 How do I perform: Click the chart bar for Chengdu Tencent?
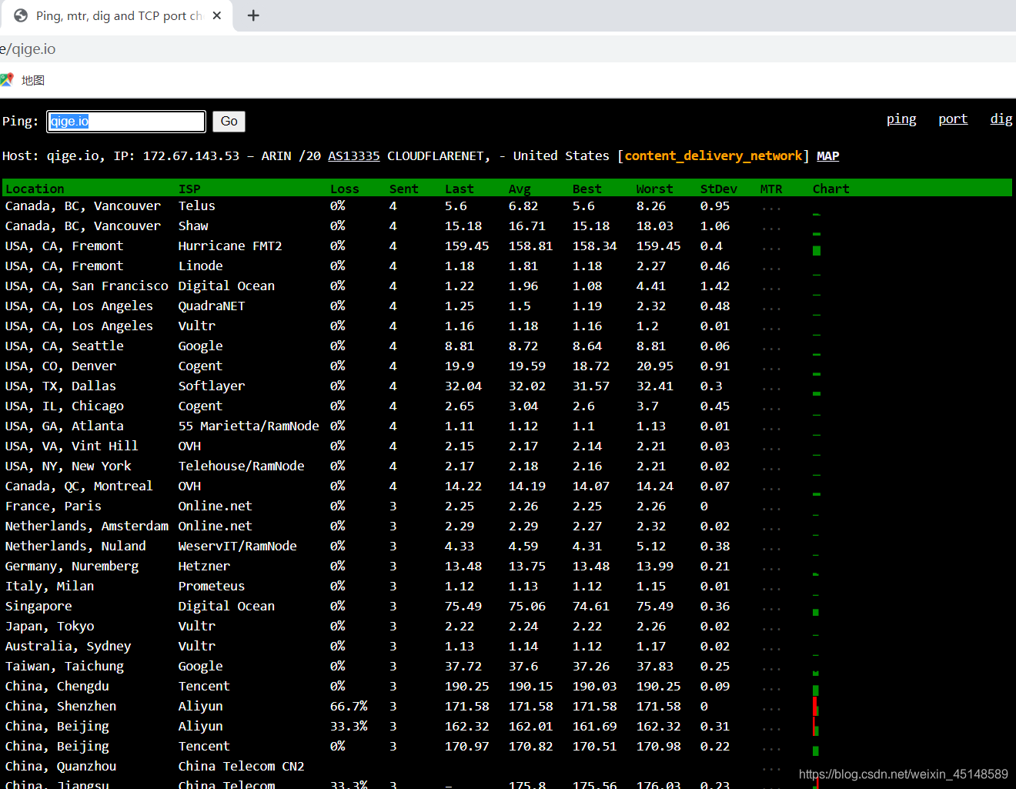pyautogui.click(x=816, y=690)
